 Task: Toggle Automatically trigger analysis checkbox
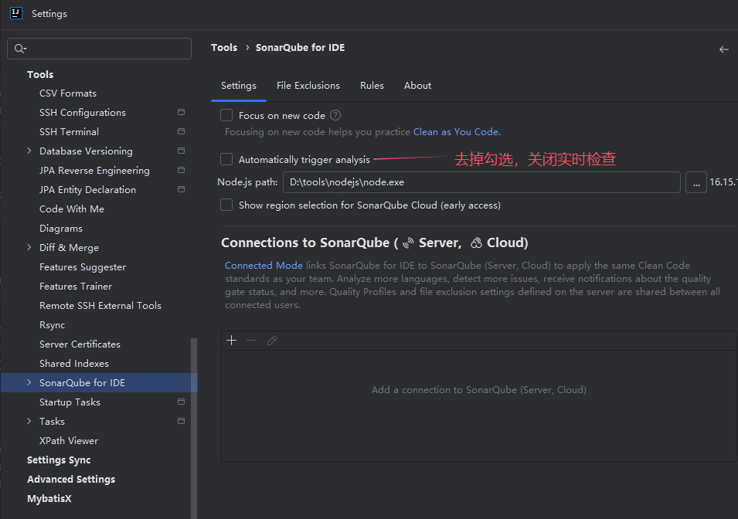coord(226,159)
